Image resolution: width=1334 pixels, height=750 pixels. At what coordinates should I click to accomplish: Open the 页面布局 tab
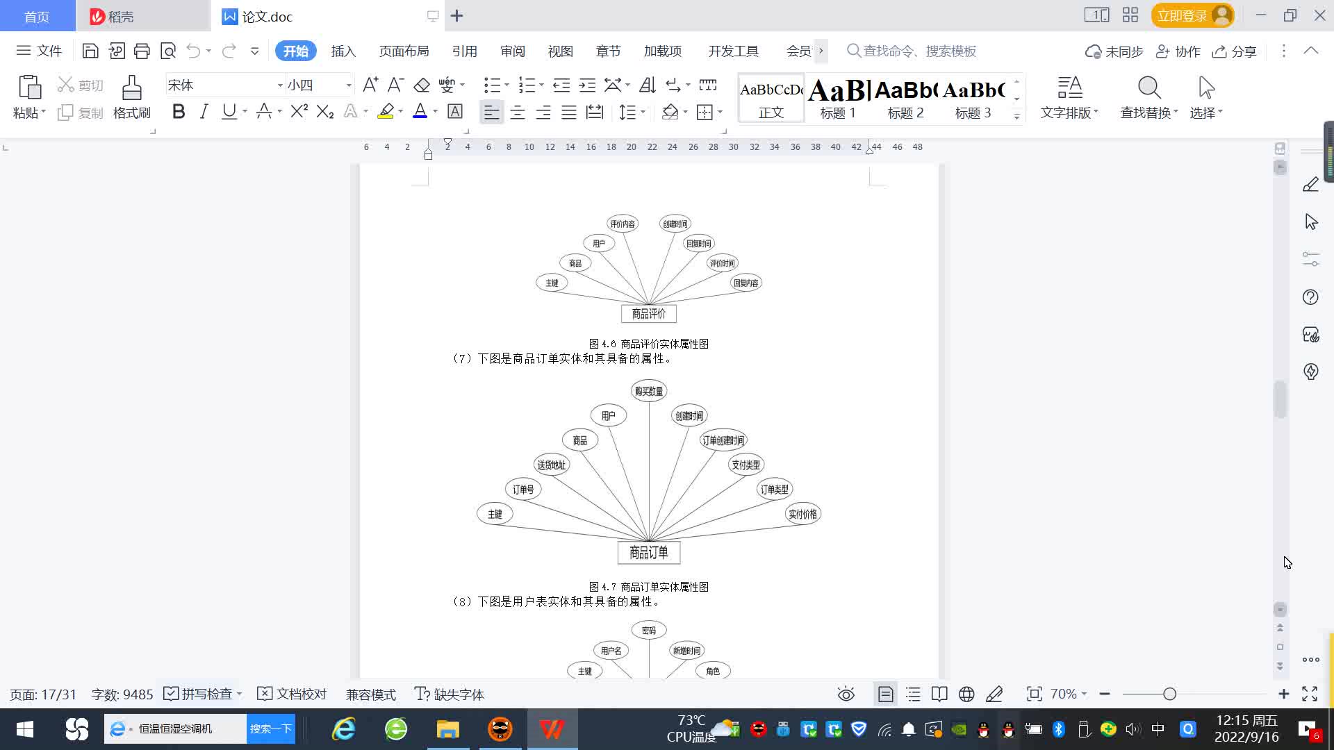(x=404, y=51)
